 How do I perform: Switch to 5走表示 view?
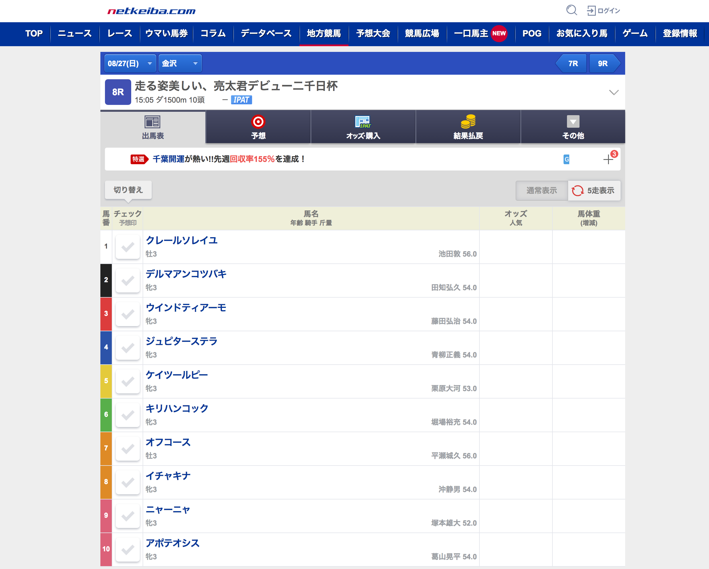coord(594,190)
